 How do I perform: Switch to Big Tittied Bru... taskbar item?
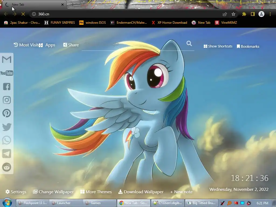[x=202, y=203]
